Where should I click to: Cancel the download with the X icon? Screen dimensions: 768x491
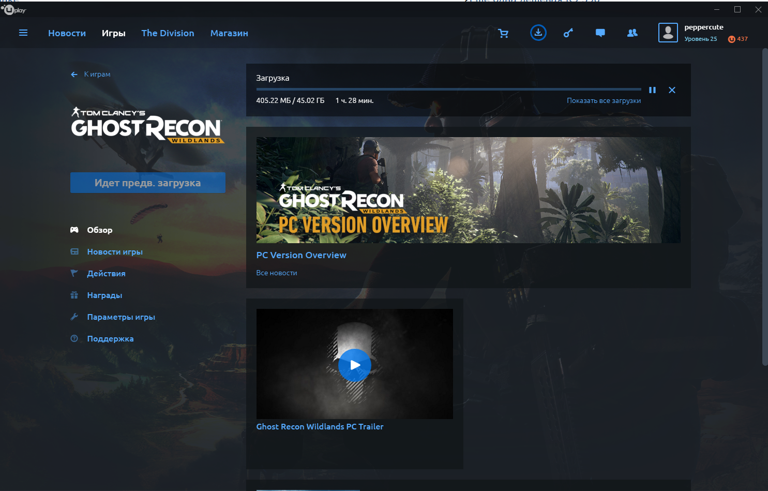click(x=672, y=90)
